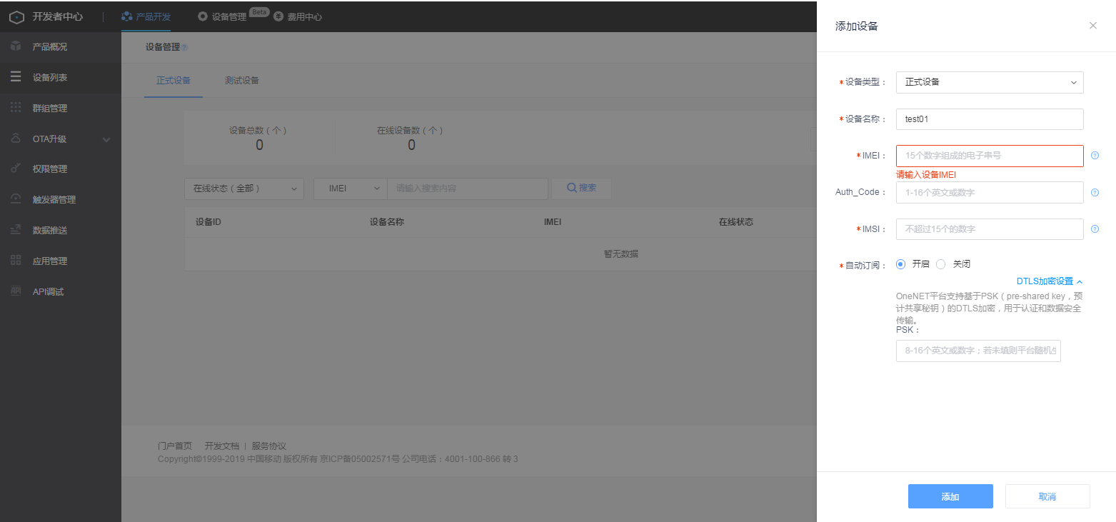Collapse the DTLS加密设置 section
Screen dimensions: 1116x522
tap(1050, 281)
